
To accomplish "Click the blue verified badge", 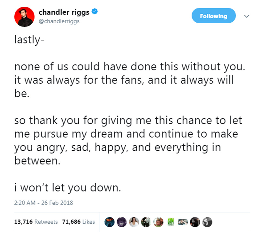I will tap(95, 12).
